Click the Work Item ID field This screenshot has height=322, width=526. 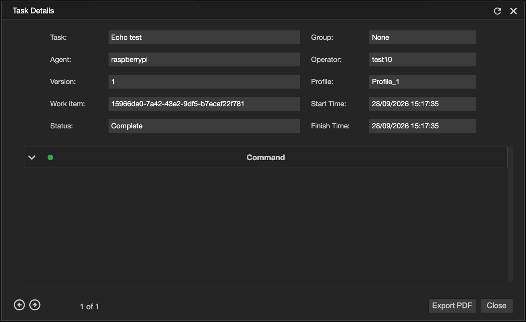[x=204, y=104]
